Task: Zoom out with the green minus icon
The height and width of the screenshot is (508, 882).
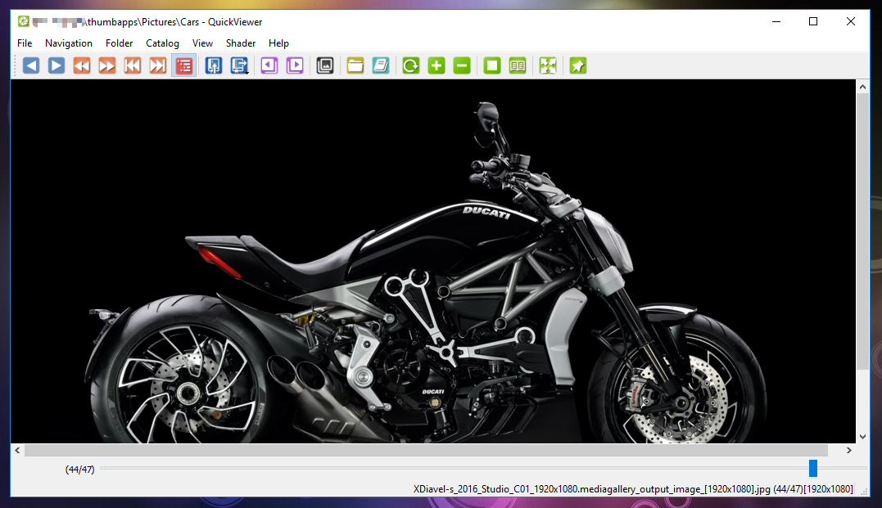Action: pyautogui.click(x=462, y=65)
